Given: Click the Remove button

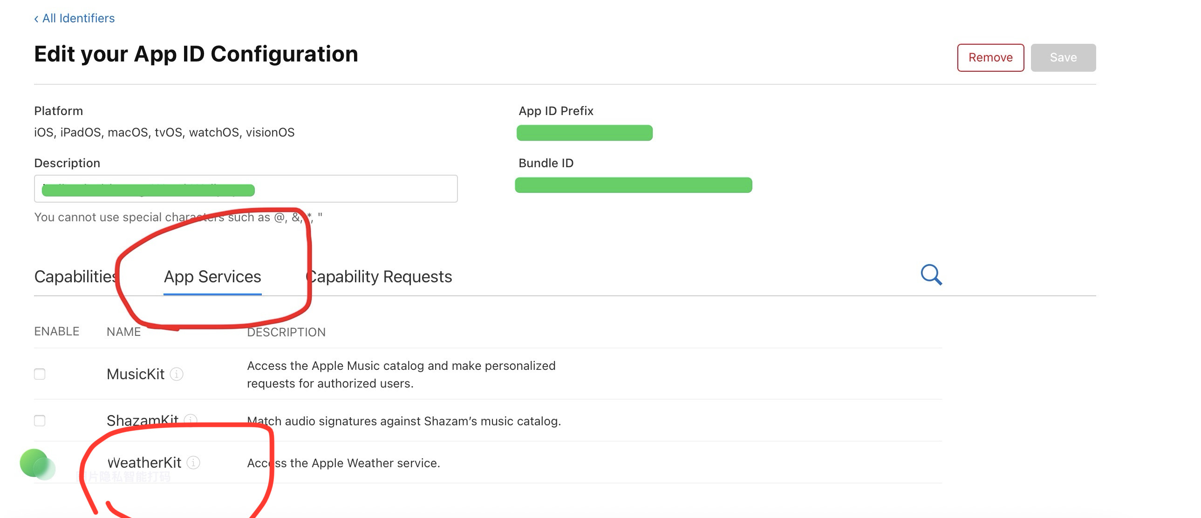Looking at the screenshot, I should [990, 57].
